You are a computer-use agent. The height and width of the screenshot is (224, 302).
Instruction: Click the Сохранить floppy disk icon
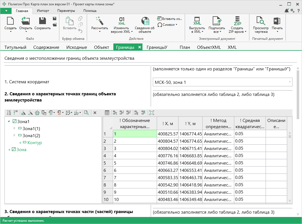(43, 21)
